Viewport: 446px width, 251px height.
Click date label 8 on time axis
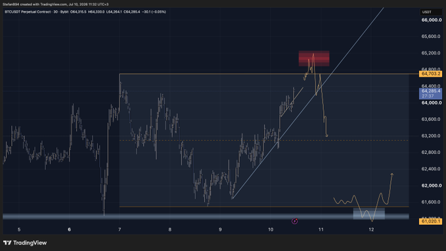click(x=170, y=230)
